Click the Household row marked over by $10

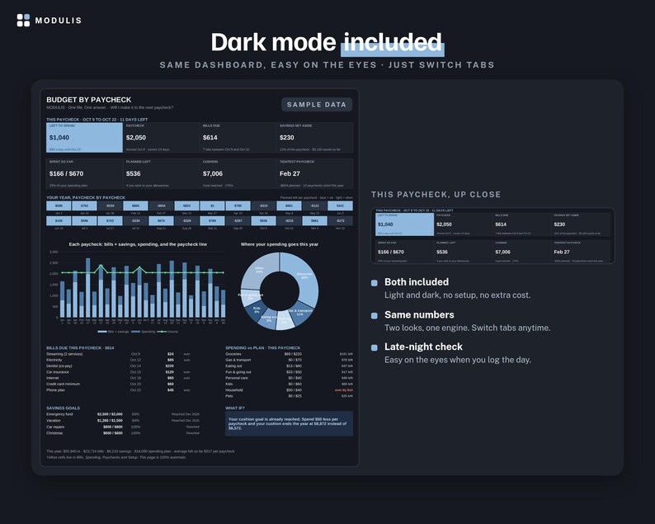pos(289,389)
